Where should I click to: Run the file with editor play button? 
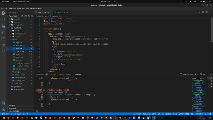(x=199, y=12)
